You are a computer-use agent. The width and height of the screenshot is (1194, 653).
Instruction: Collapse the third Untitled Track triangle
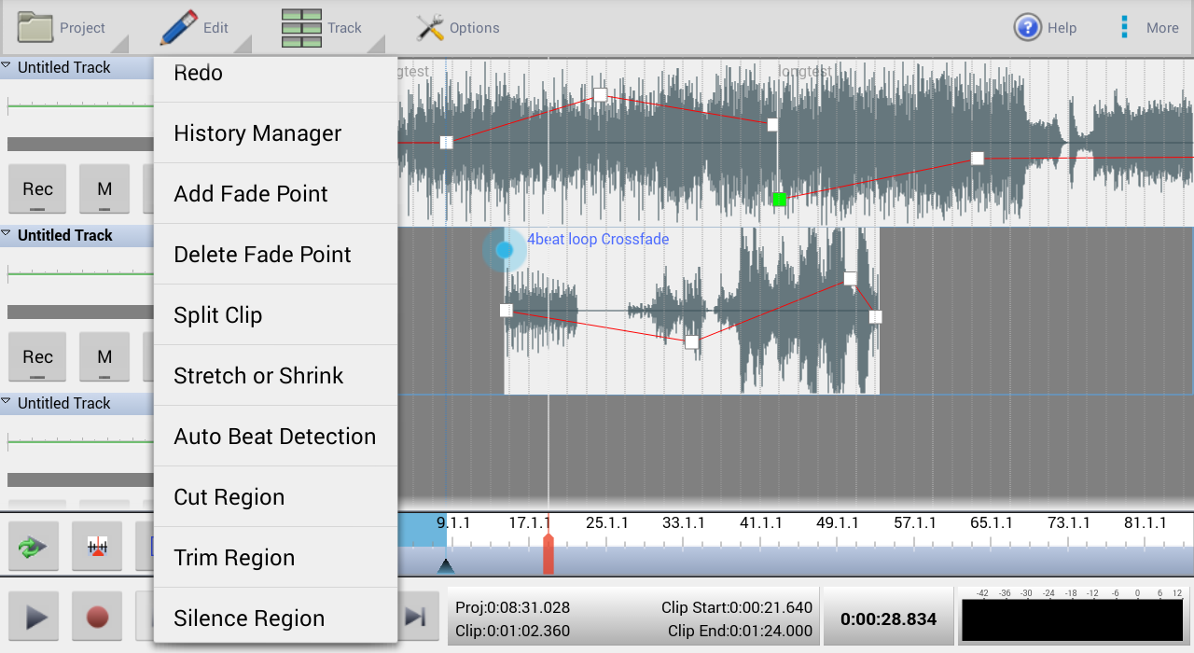pyautogui.click(x=7, y=402)
